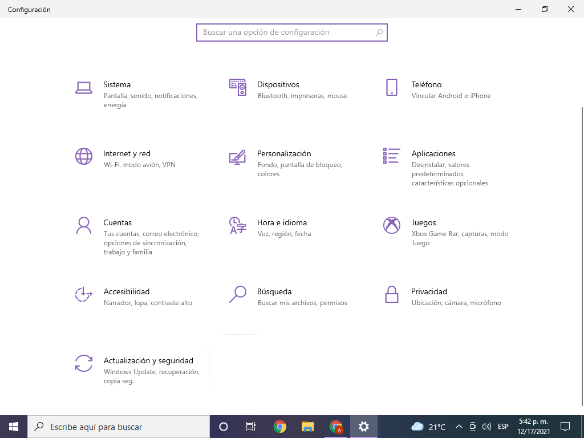Open Dispositivos keyboard and speaker icon
584x438 pixels.
pyautogui.click(x=238, y=87)
